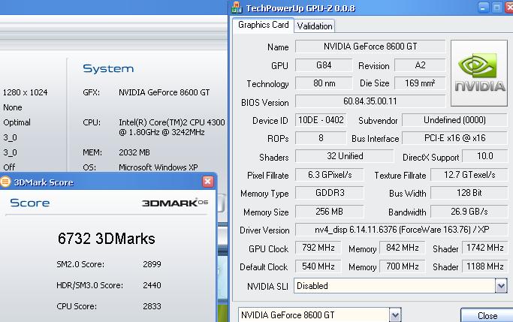Click the Optimal setting text

17,122
